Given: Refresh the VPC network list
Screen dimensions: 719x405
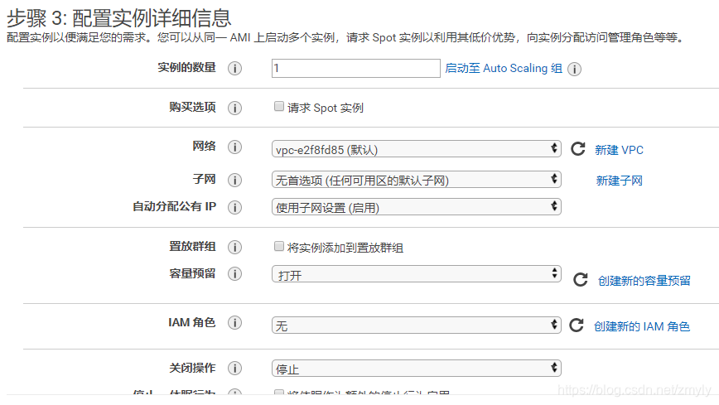Looking at the screenshot, I should coord(577,149).
